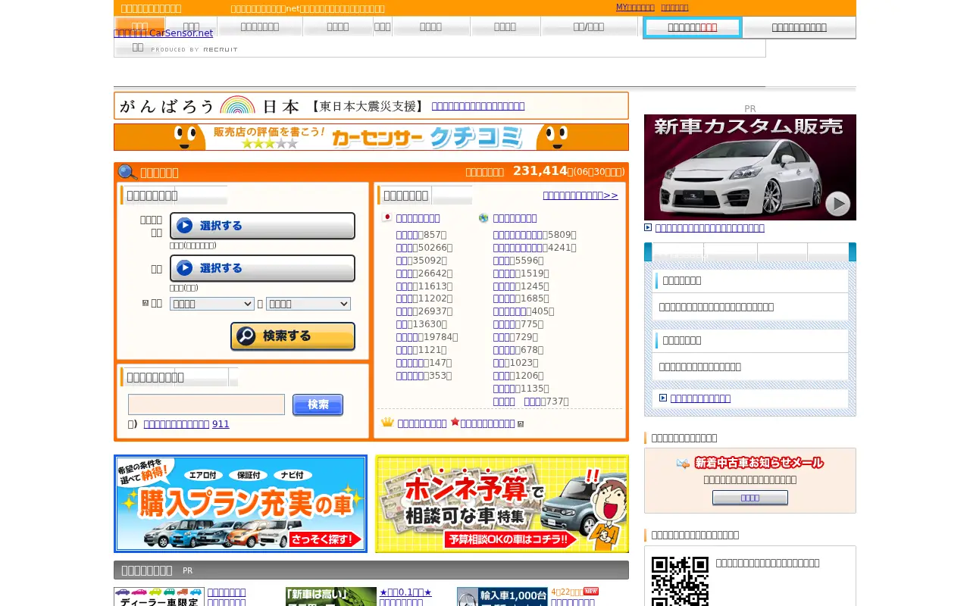
Task: Open the right price range dropdown
Action: tap(308, 304)
